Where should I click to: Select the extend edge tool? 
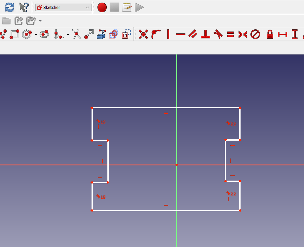tap(89, 34)
